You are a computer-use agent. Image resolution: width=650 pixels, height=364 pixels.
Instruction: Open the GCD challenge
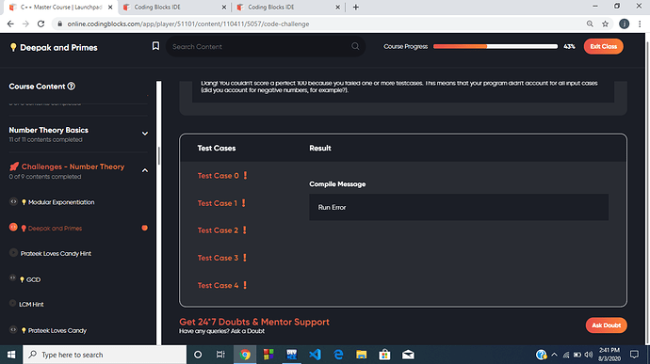pyautogui.click(x=33, y=279)
